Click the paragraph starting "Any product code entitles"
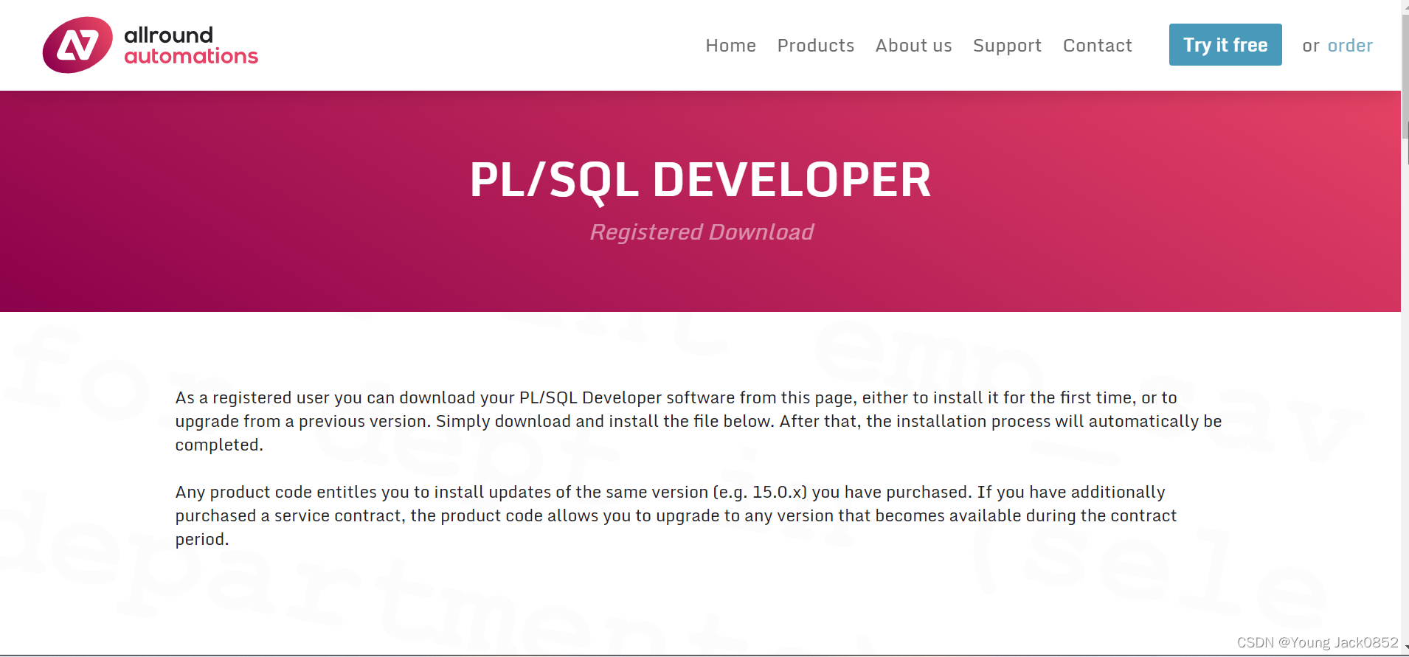The height and width of the screenshot is (657, 1409). point(676,515)
